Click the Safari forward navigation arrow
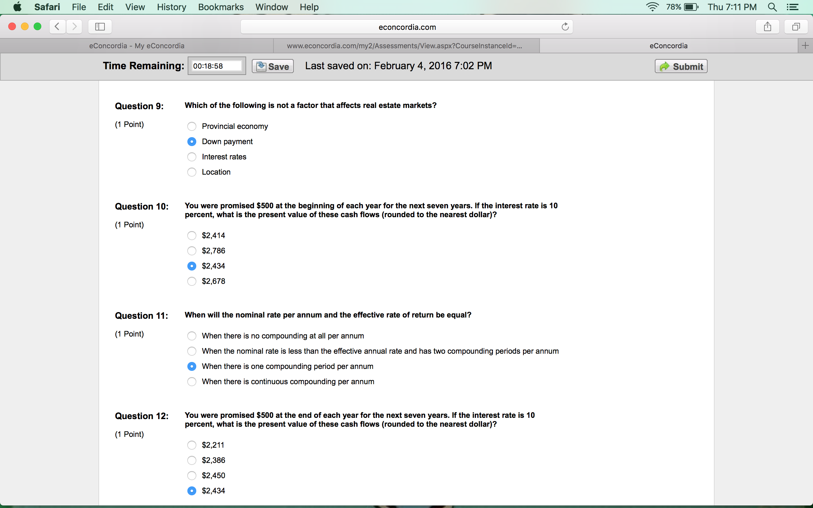The width and height of the screenshot is (813, 508). click(74, 27)
